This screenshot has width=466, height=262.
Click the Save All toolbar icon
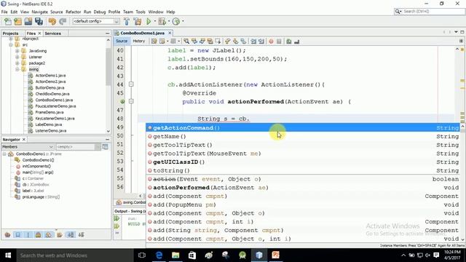39,21
